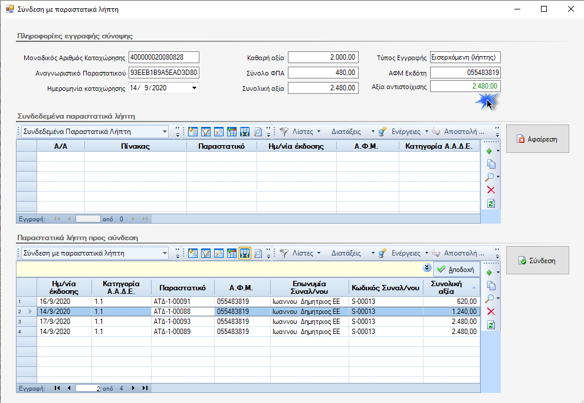This screenshot has width=584, height=403.
Task: Go to last record in lower navigator
Action: [x=145, y=388]
